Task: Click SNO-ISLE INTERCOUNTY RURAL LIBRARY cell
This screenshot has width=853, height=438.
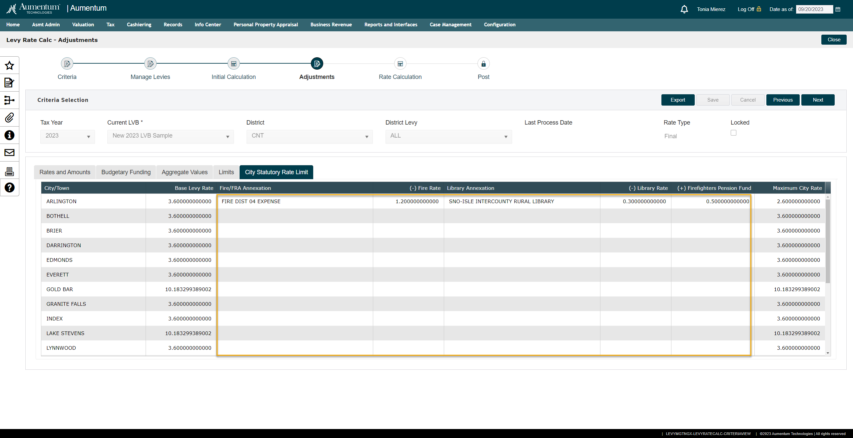Action: pos(522,201)
